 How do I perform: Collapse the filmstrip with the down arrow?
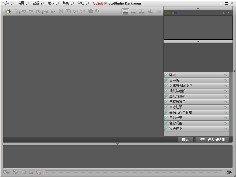tap(118, 144)
